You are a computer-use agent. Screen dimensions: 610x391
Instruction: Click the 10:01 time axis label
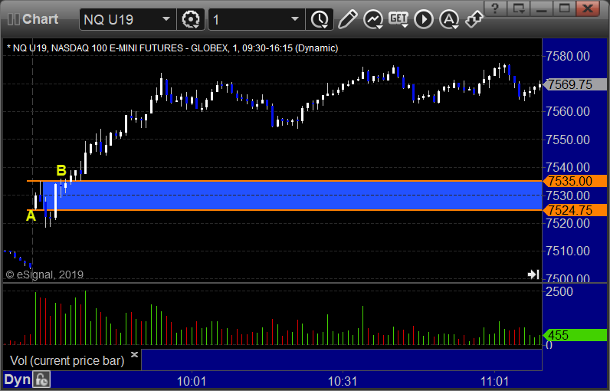click(192, 381)
